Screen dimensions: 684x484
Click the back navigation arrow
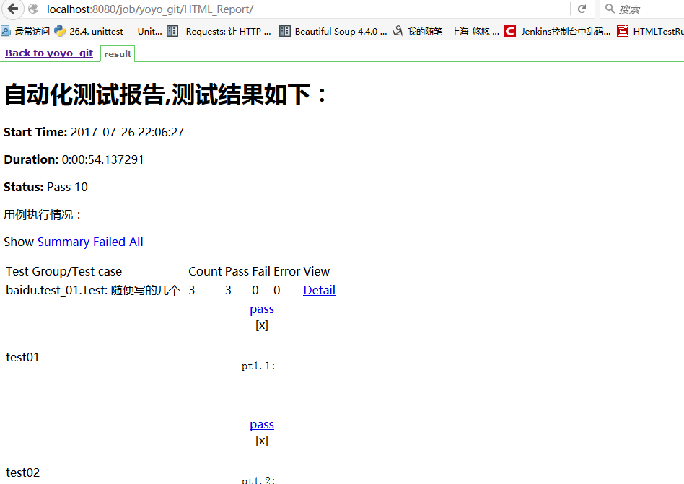point(12,9)
